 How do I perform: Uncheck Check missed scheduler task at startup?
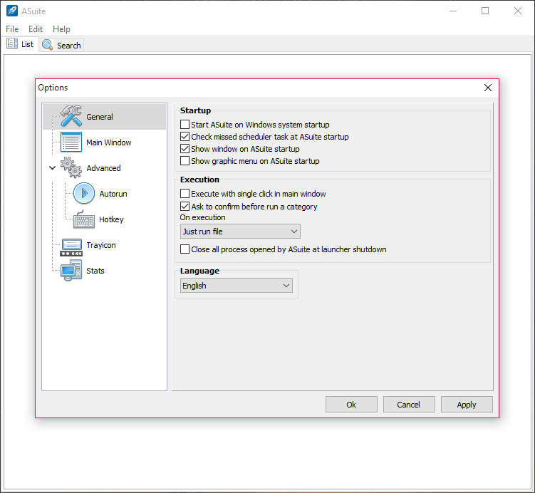tap(185, 137)
